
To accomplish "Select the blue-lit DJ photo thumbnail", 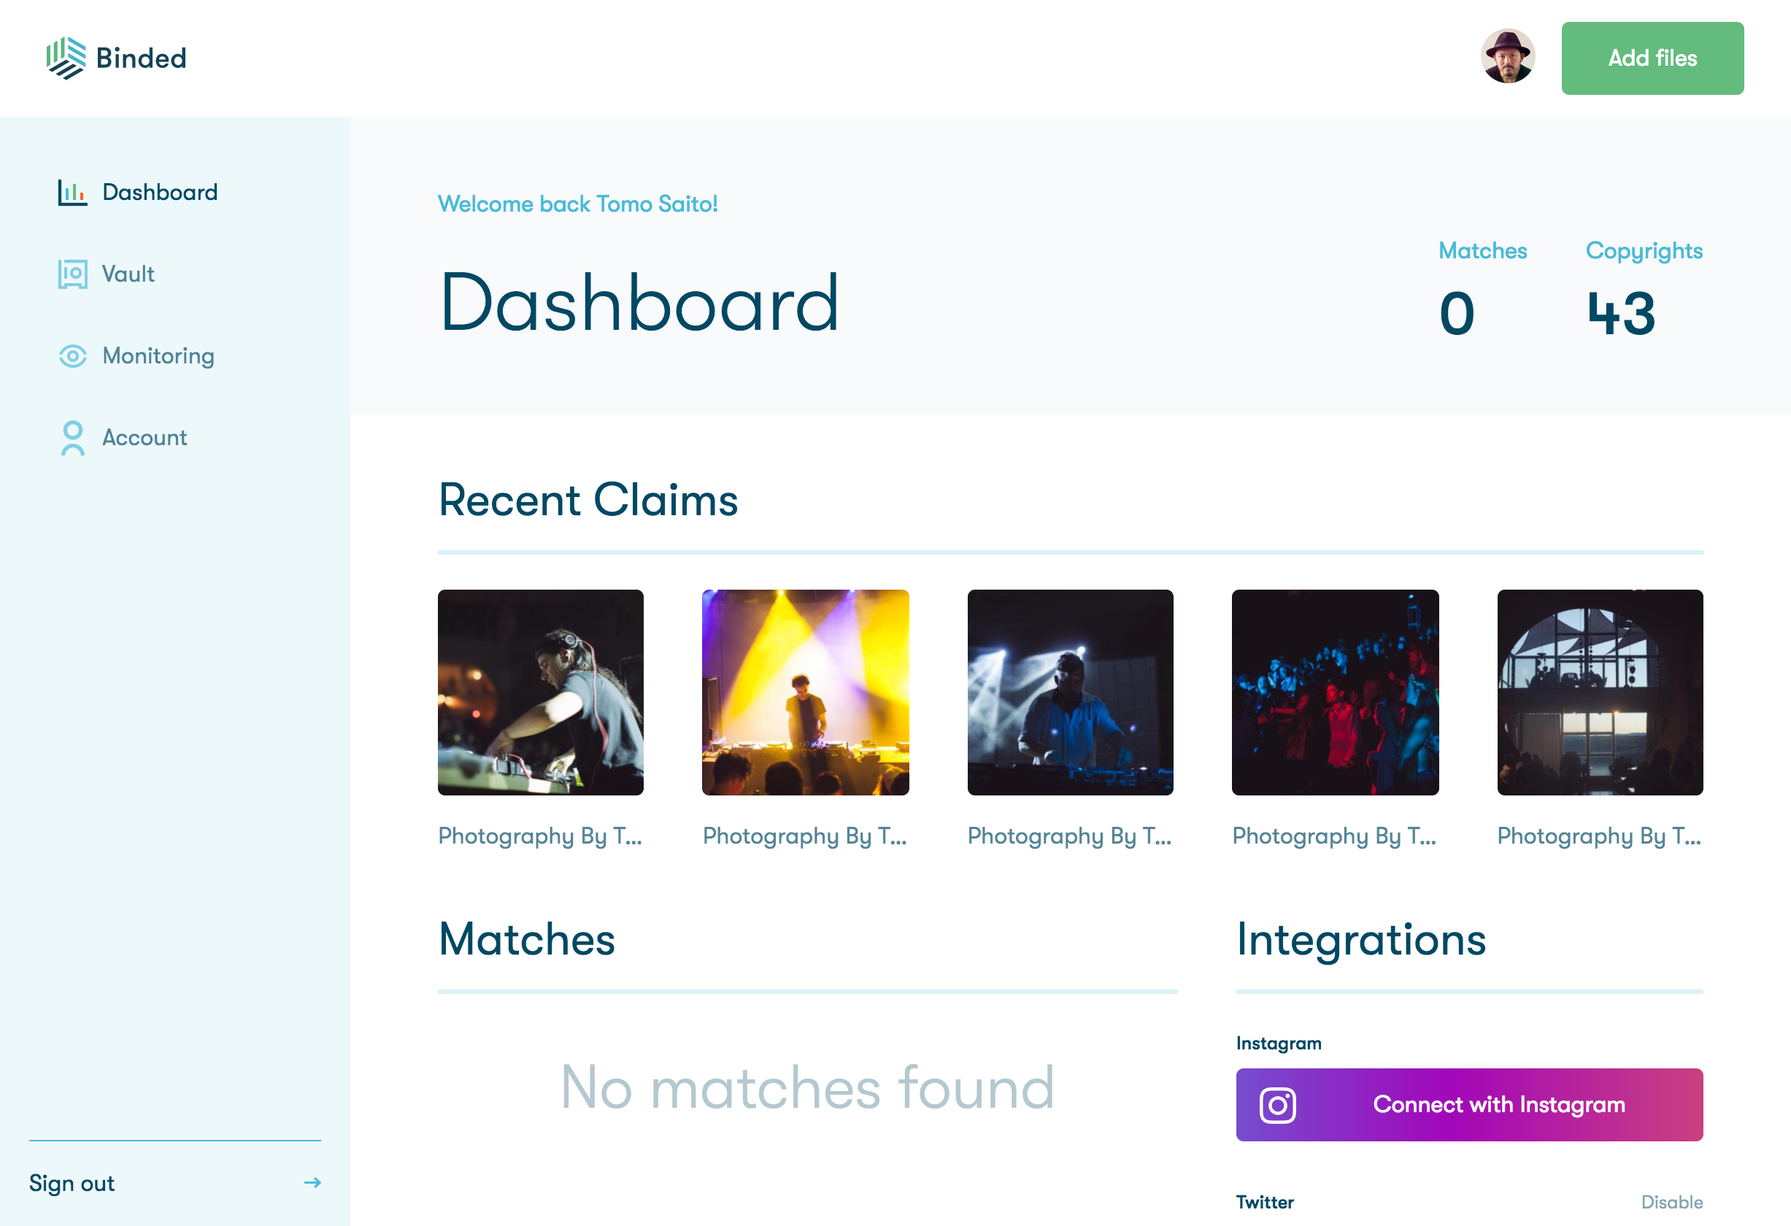I will (1070, 692).
